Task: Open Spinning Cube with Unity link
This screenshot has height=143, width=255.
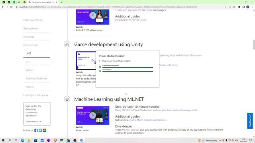Action: coord(180,55)
